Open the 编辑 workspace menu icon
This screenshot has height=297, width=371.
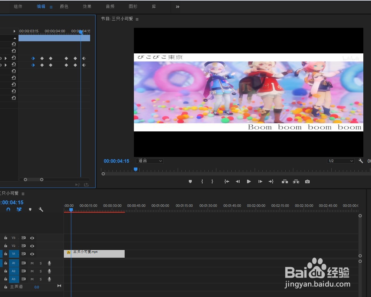pos(51,7)
